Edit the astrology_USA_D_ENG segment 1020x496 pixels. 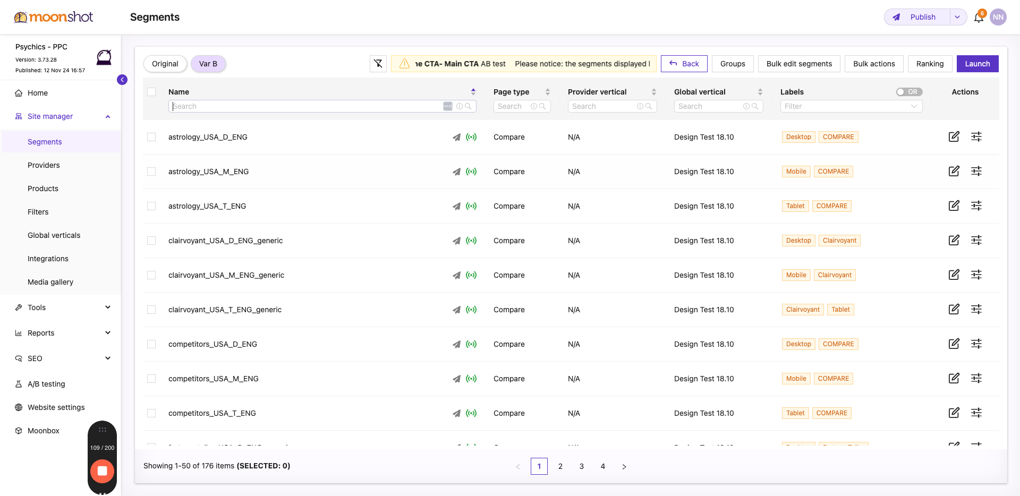pos(954,136)
